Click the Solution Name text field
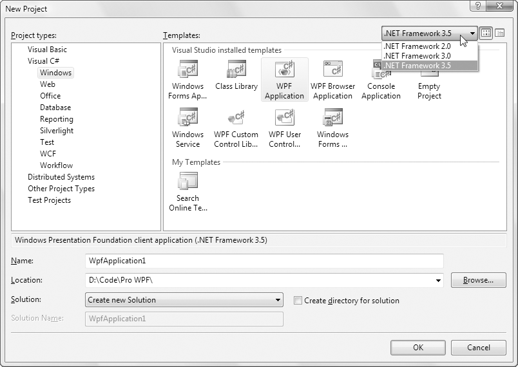 [x=184, y=319]
